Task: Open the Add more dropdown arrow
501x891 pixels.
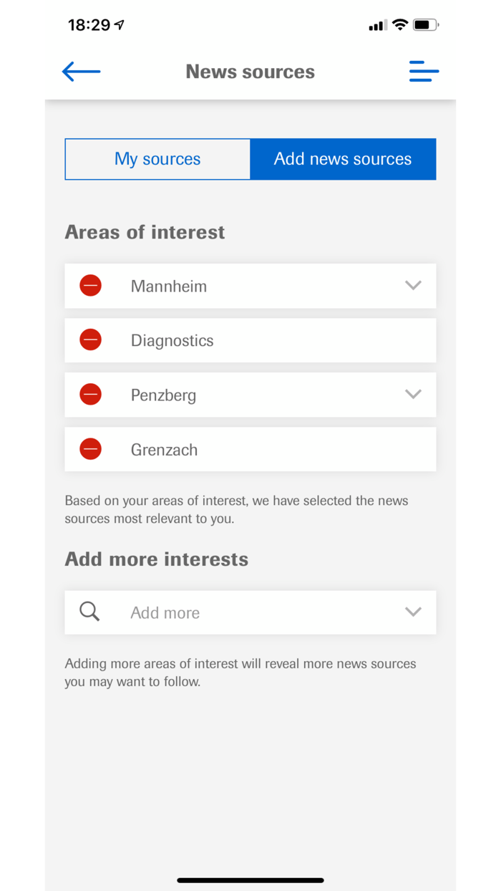Action: (x=413, y=612)
